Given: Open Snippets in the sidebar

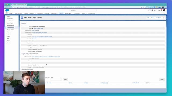Looking at the screenshot, I should tap(9, 32).
